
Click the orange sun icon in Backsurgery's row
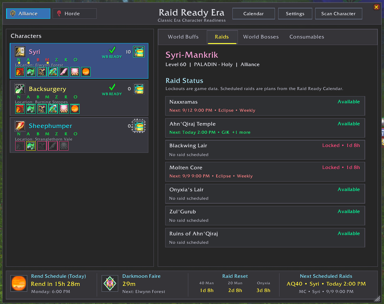(x=75, y=109)
